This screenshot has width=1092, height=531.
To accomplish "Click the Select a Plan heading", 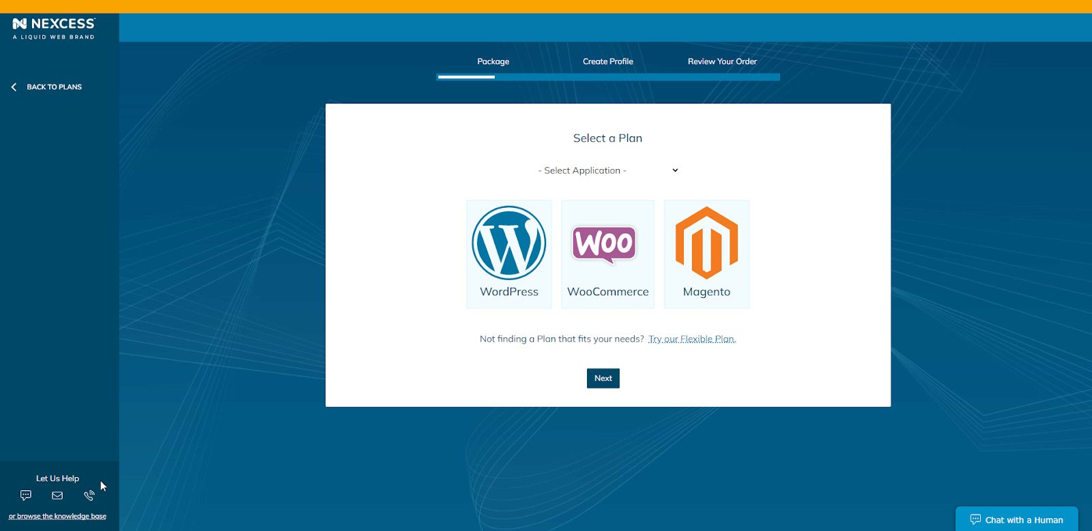I will [x=607, y=138].
